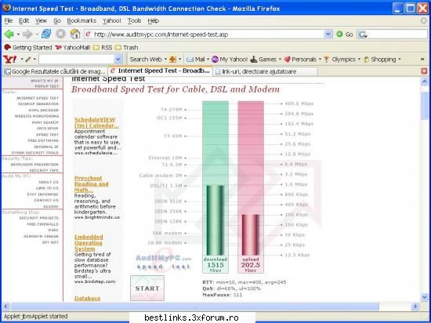Click the RSS bookmarks folder
Image resolution: width=431 pixels, height=323 pixels.
point(103,48)
